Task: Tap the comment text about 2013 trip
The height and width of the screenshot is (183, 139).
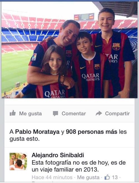Action: (79, 166)
